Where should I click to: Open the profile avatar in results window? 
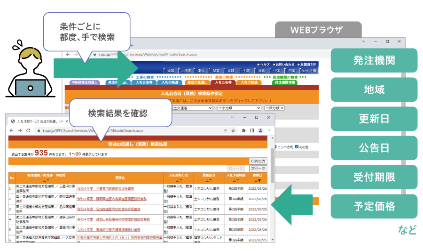click(260, 130)
